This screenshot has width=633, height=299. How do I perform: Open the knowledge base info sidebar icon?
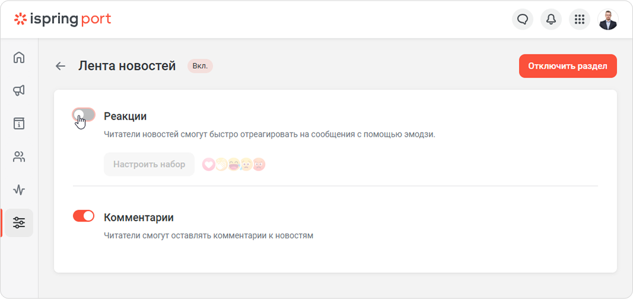coord(19,124)
